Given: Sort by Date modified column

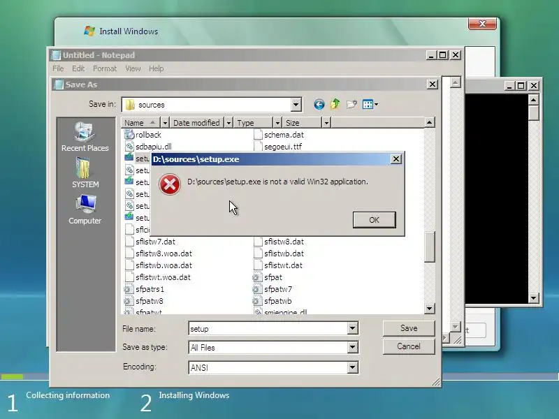Looking at the screenshot, I should coord(196,123).
